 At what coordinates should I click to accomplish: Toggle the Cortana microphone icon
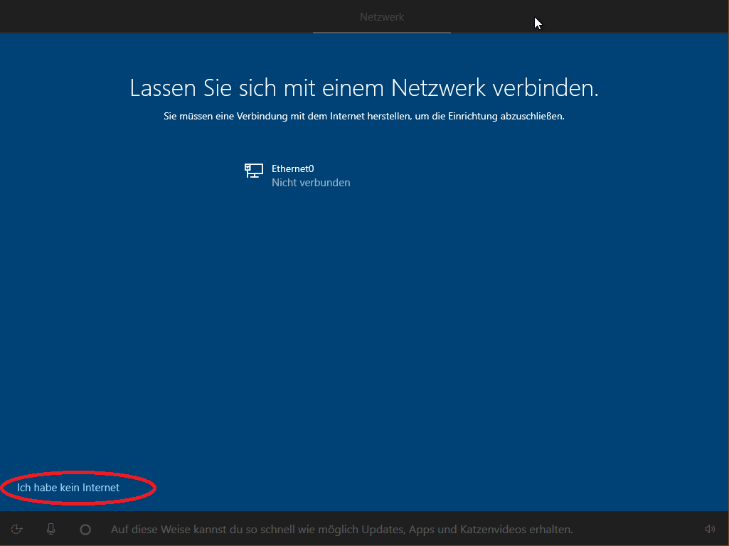(x=50, y=529)
